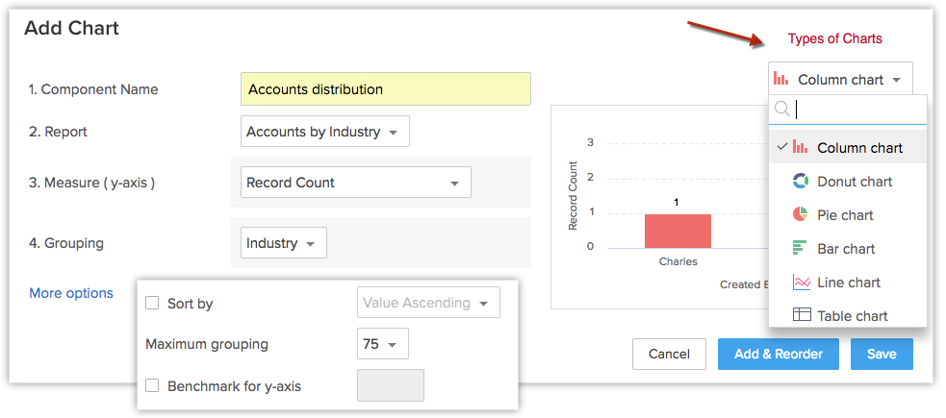Choose Table chart from the list
Image resolution: width=946 pixels, height=418 pixels.
[x=852, y=315]
